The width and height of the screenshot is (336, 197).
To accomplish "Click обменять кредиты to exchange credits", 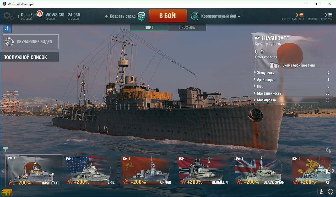I will (x=320, y=19).
